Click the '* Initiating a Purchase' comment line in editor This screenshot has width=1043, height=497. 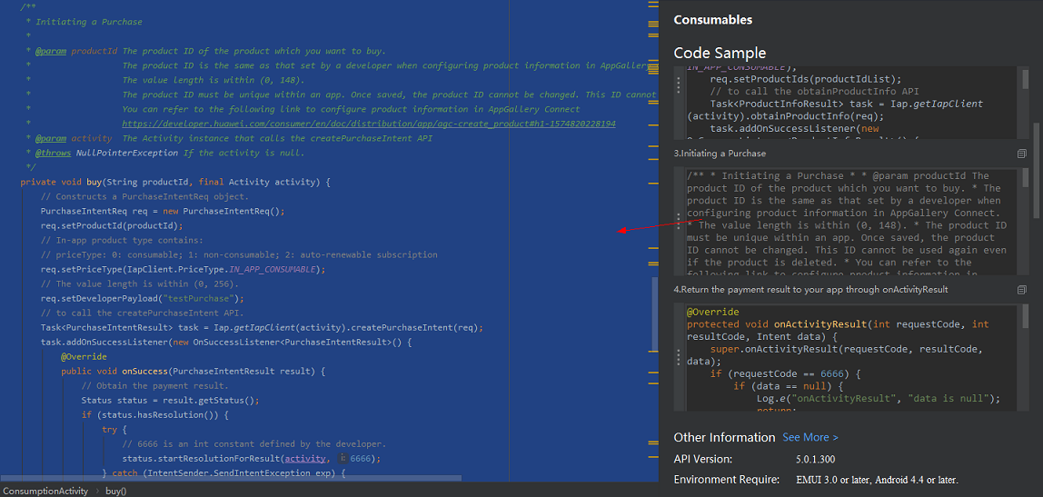(x=84, y=22)
